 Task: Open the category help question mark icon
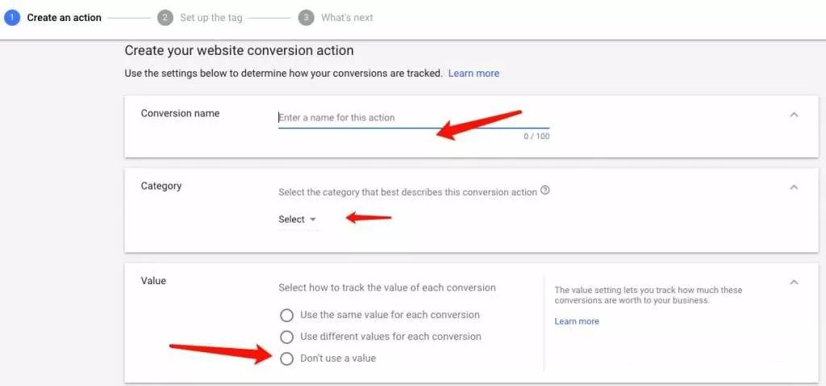click(x=545, y=191)
